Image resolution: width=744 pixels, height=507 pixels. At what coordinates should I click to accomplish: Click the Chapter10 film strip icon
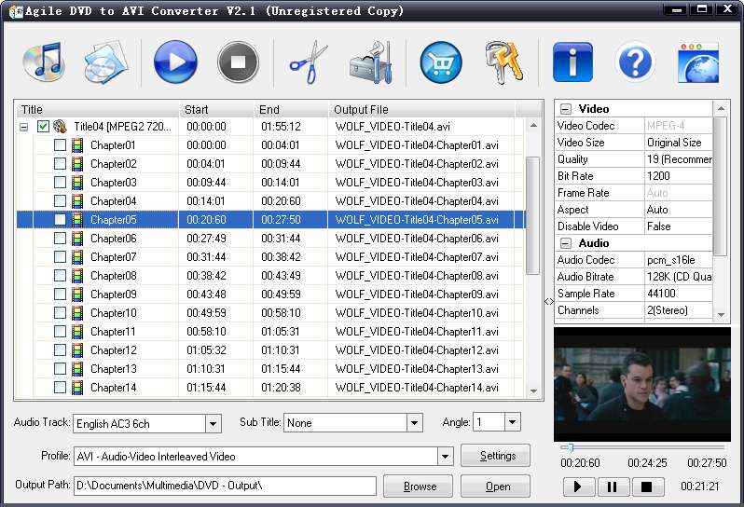click(77, 313)
